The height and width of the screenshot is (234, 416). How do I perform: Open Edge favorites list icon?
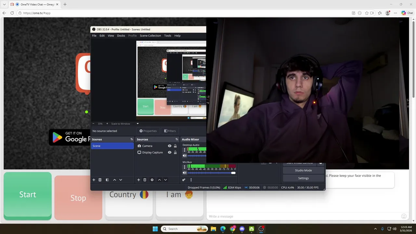pos(380,13)
